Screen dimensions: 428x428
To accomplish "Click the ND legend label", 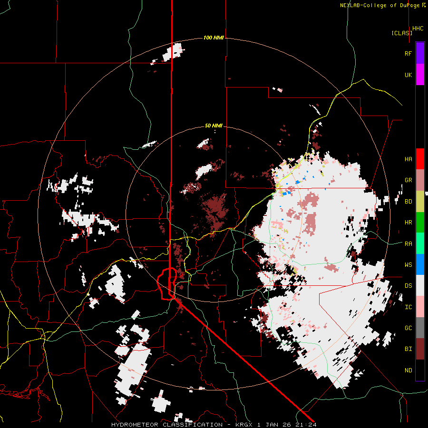I will point(408,370).
